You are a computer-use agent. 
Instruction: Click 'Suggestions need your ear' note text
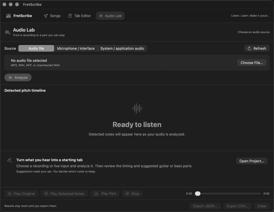56,172
